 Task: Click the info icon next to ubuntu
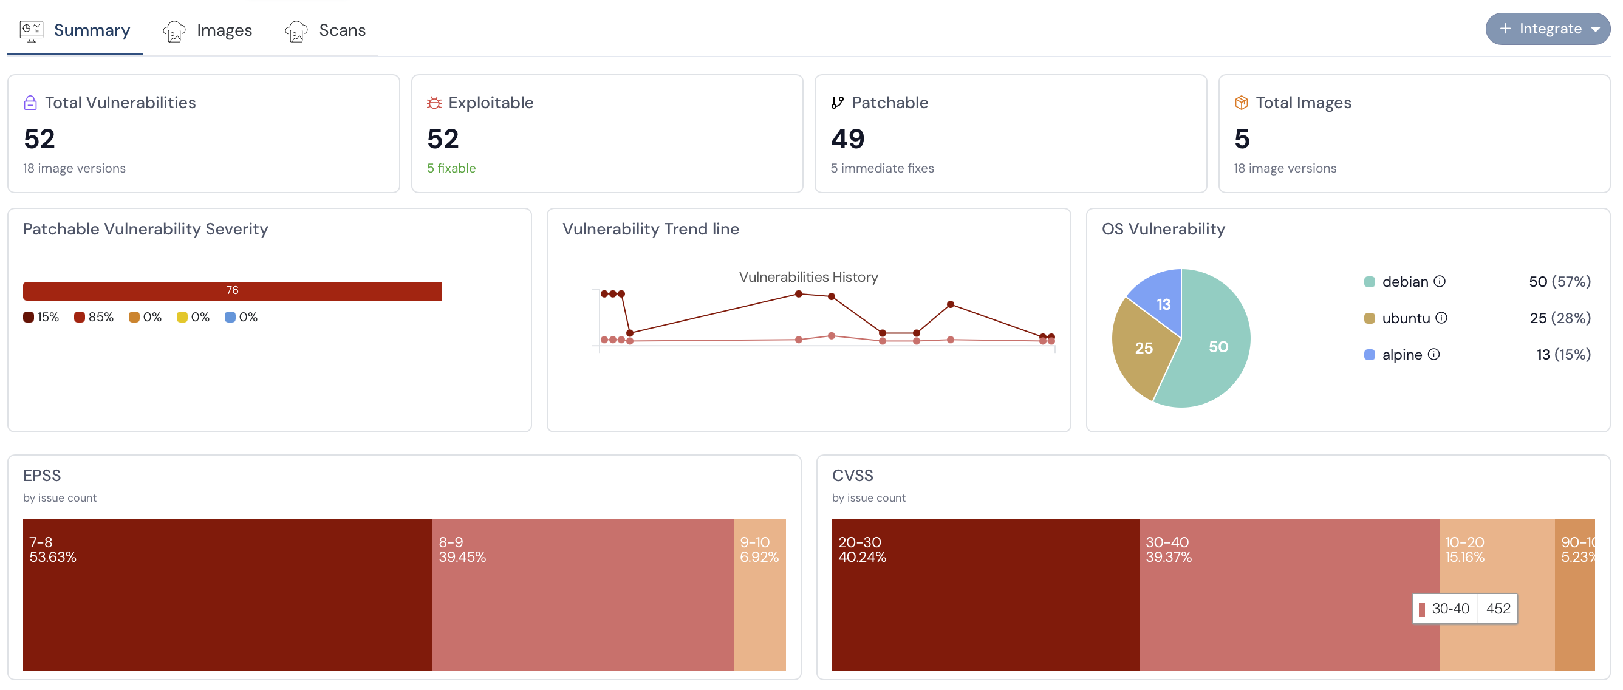[1441, 318]
